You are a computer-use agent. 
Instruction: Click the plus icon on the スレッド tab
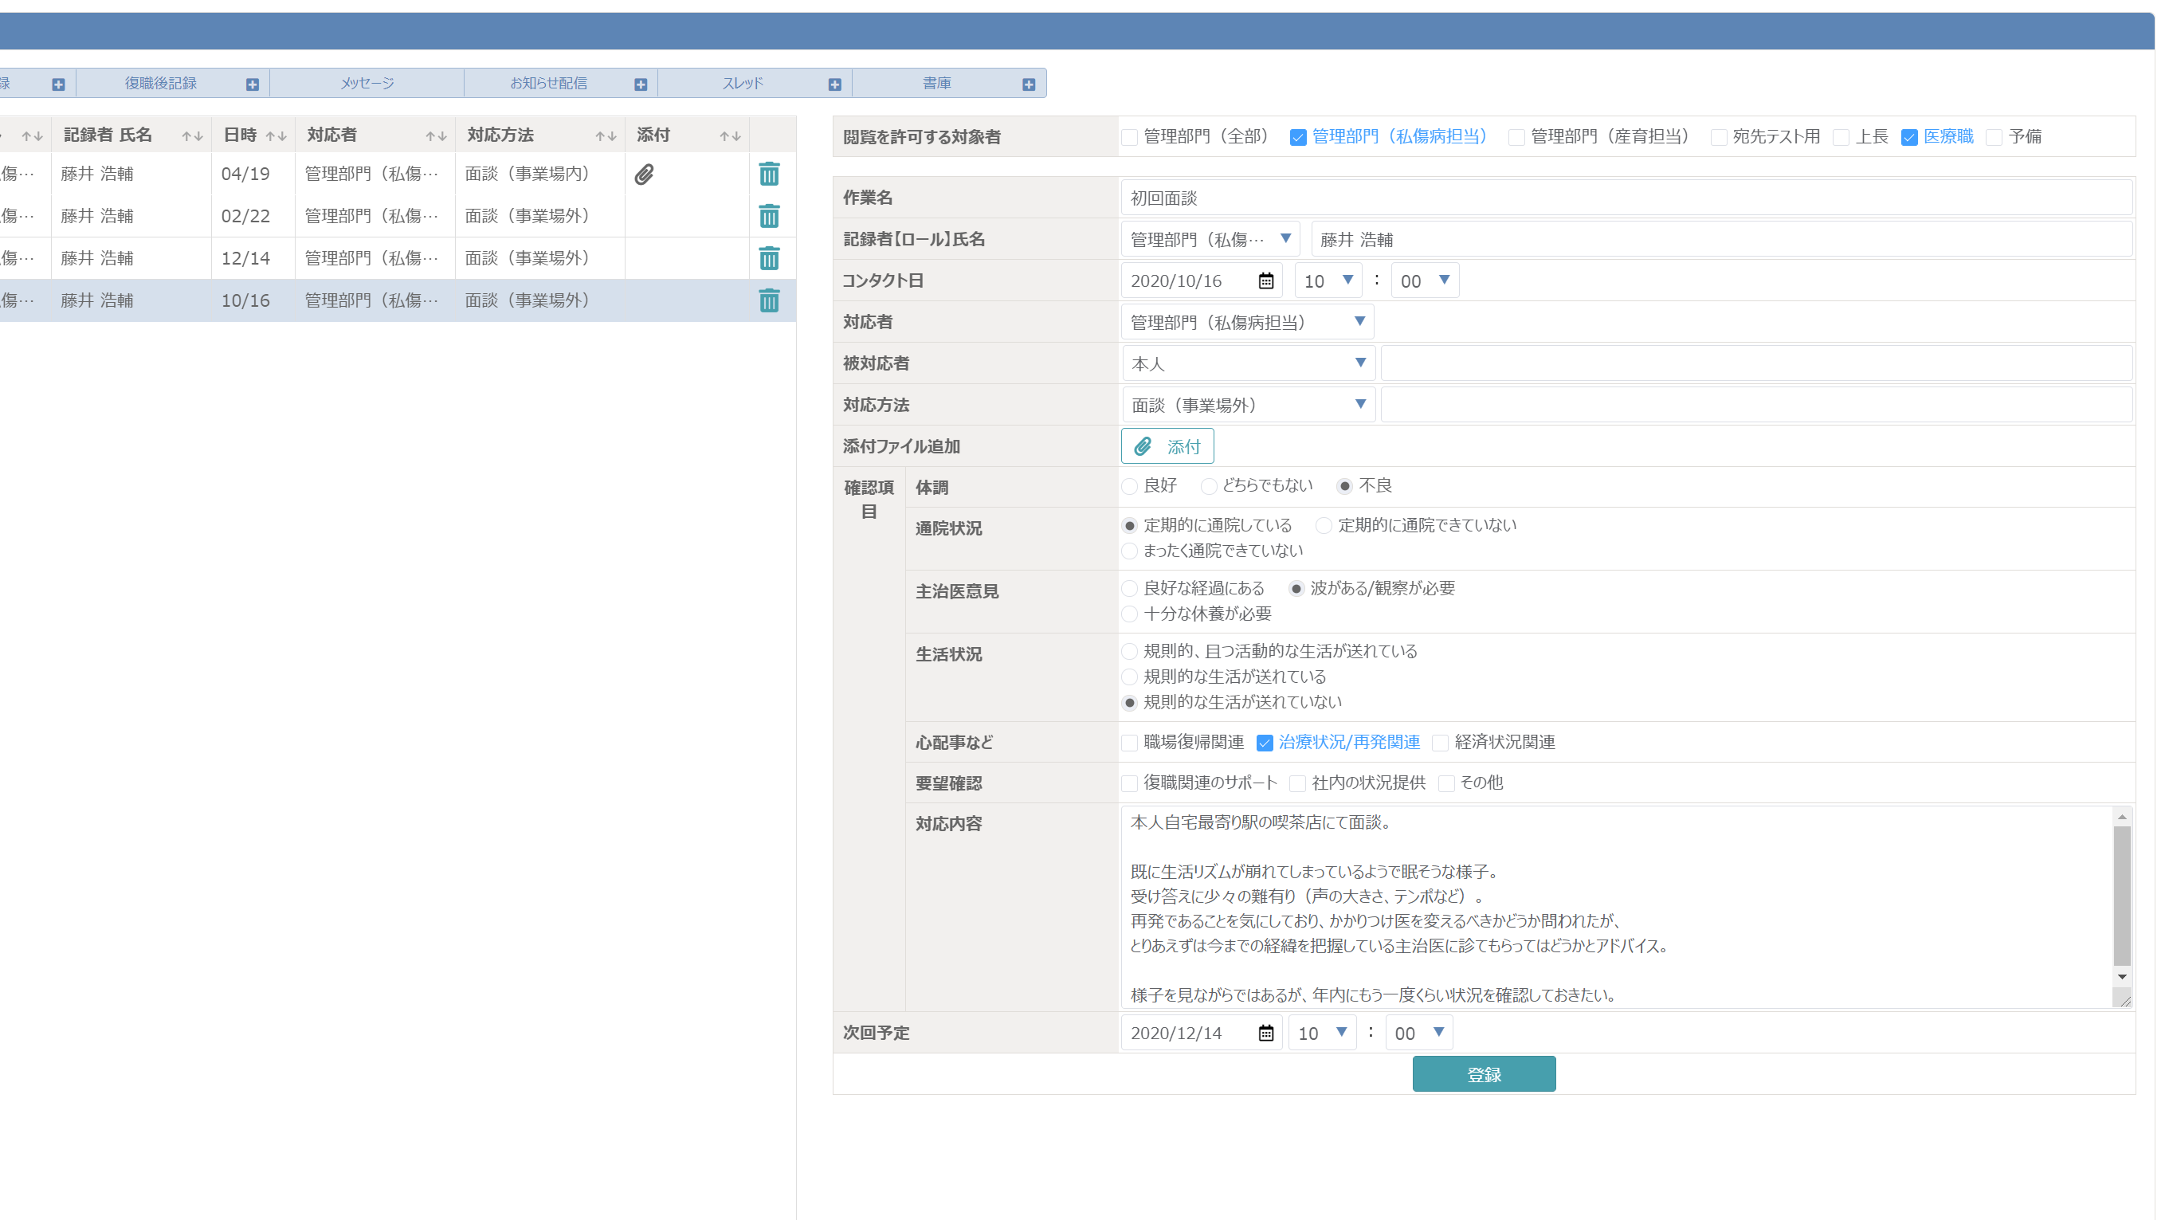coord(834,84)
